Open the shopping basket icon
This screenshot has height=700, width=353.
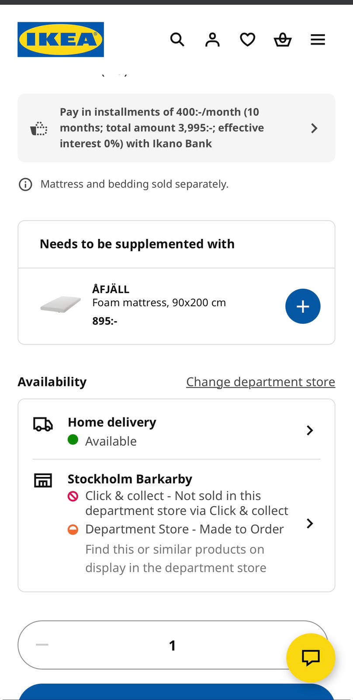tap(283, 39)
